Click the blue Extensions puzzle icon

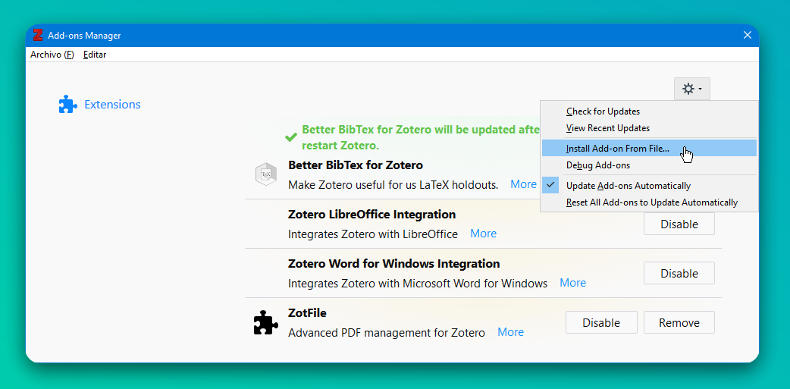68,105
